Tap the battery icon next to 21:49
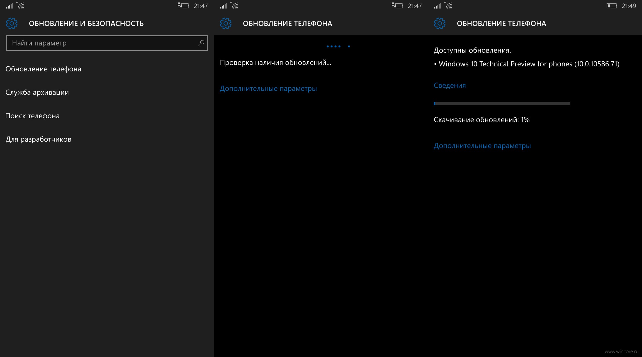 click(612, 6)
